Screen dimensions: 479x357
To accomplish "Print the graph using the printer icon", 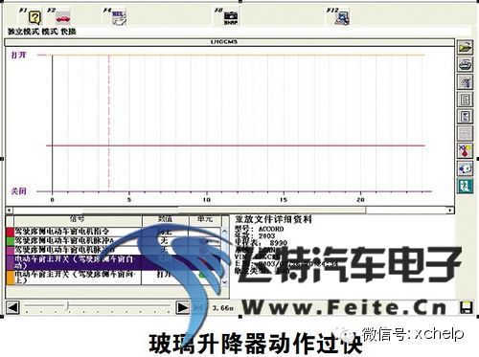I will coord(465,65).
